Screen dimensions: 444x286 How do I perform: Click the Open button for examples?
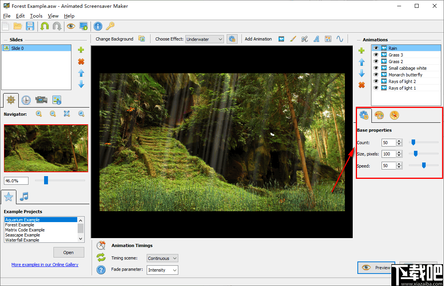69,252
